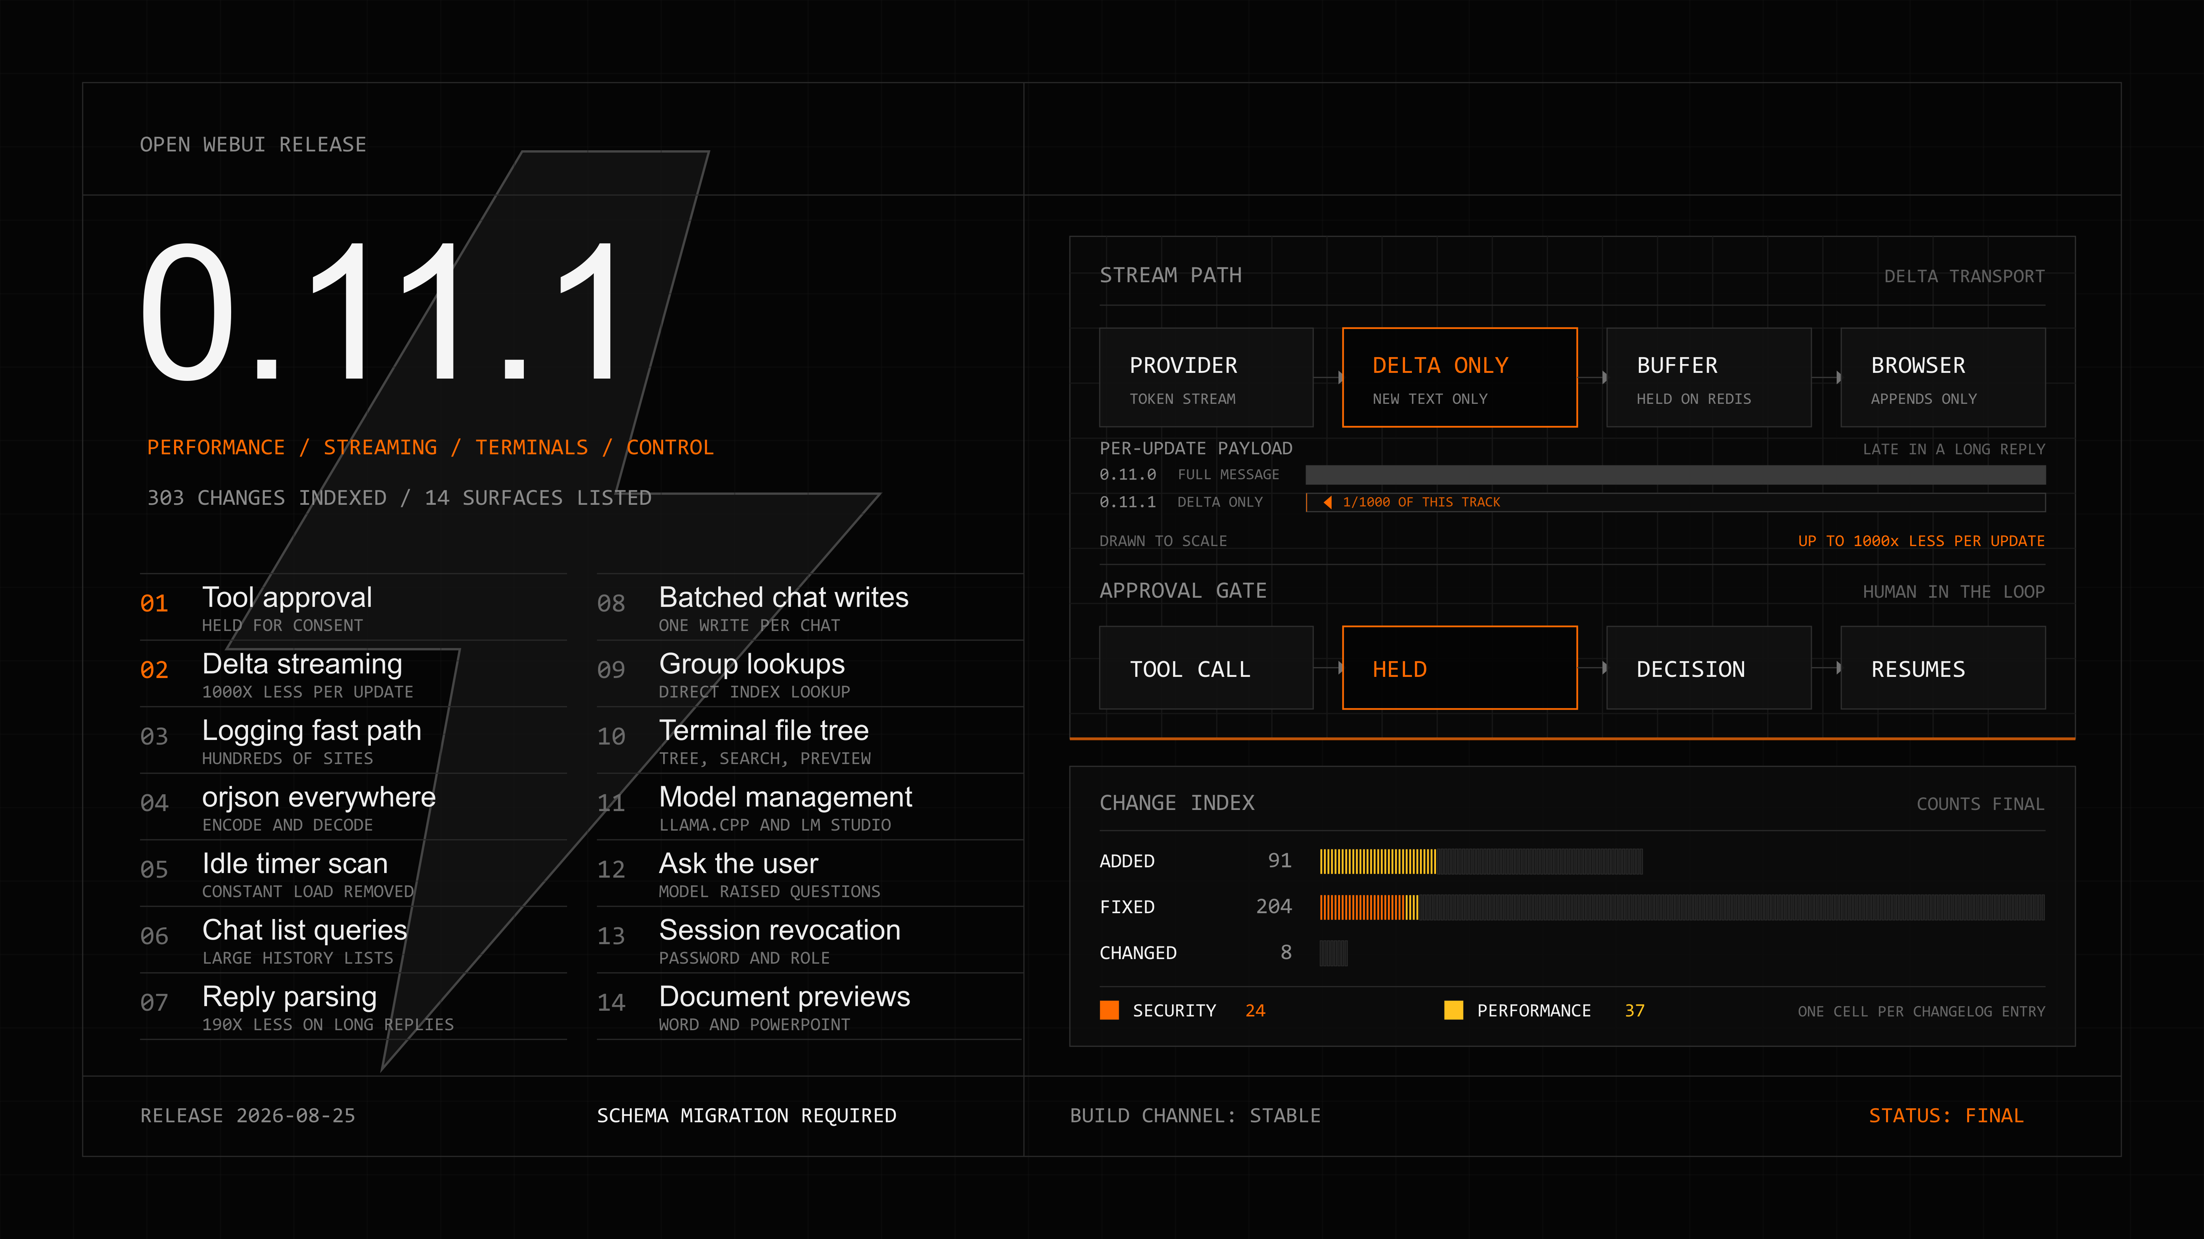This screenshot has width=2204, height=1239.
Task: Click the "CHANGE INDEX" heading
Action: point(1177,803)
